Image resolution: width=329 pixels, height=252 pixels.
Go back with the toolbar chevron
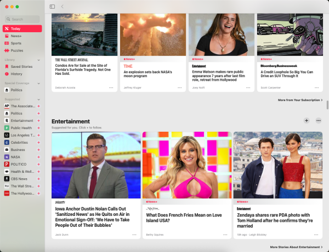(63, 7)
